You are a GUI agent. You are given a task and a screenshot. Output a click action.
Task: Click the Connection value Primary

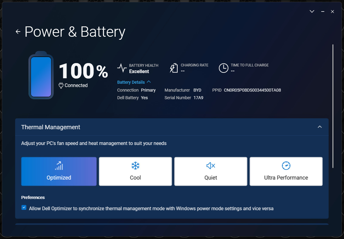(148, 90)
